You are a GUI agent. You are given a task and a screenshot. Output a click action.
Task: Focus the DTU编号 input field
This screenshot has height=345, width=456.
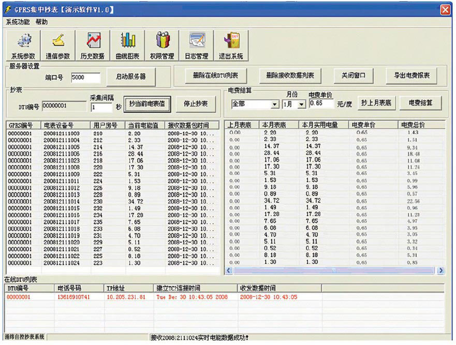coord(64,106)
